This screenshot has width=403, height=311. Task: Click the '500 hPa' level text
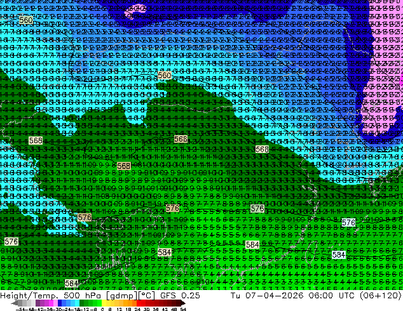[x=83, y=296]
